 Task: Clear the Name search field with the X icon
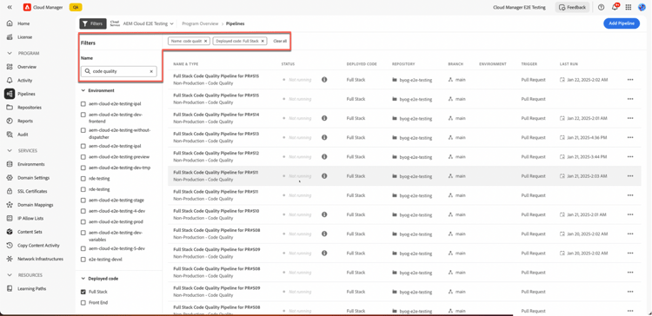151,71
